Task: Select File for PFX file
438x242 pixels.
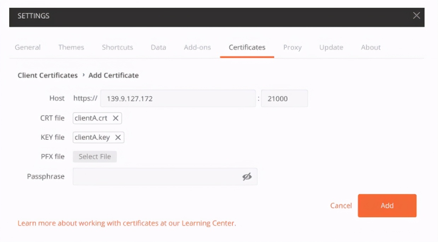Action: [95, 157]
